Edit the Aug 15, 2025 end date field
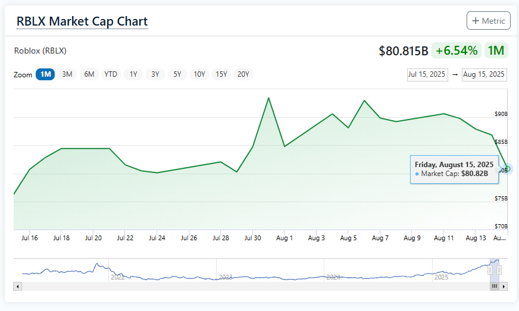This screenshot has width=519, height=311. click(x=484, y=74)
